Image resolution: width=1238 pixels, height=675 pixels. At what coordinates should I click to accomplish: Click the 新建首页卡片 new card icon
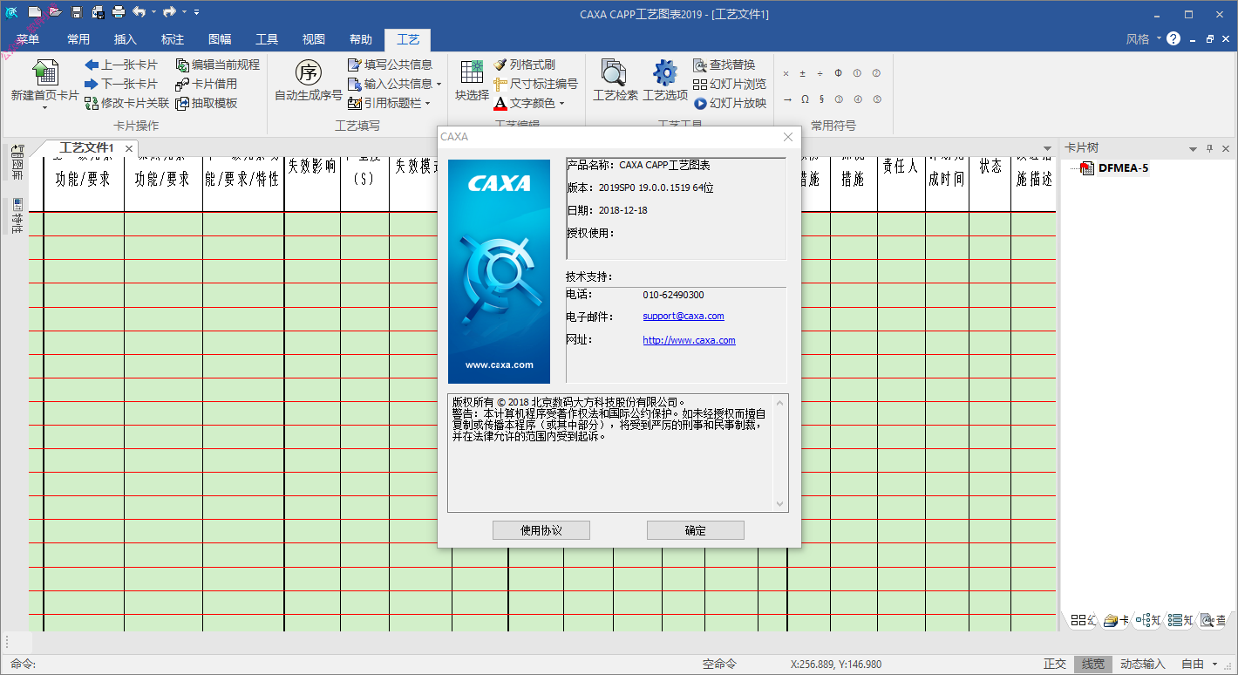44,72
